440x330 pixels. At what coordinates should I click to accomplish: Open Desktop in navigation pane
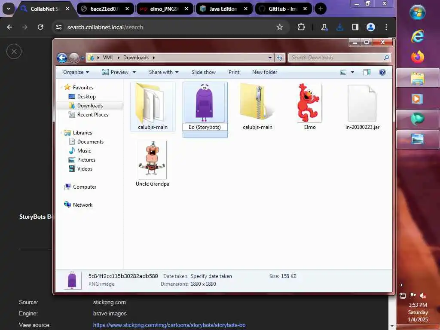(86, 97)
